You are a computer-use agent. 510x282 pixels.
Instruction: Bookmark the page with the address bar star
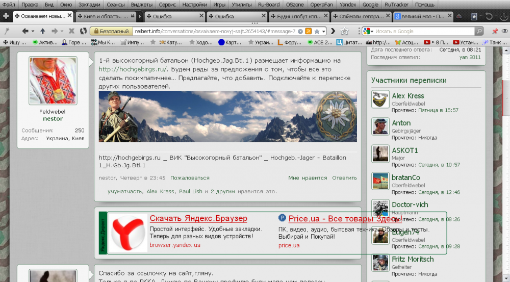[317, 31]
